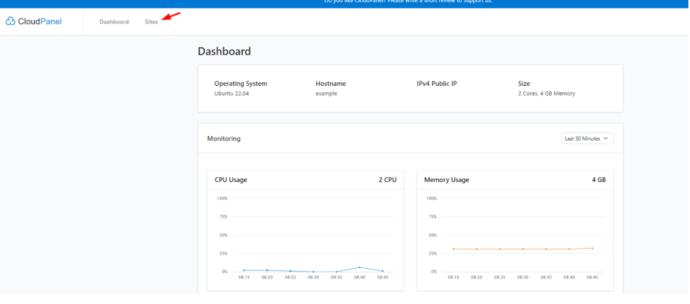Click the chevron arrow beside Last 30 Minutes
Image resolution: width=690 pixels, height=304 pixels.
(x=606, y=139)
